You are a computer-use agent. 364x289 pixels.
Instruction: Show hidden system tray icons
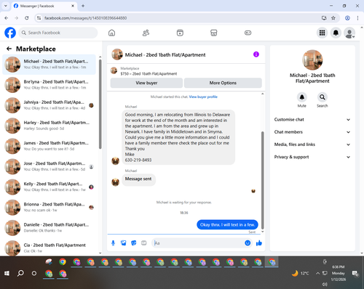pyautogui.click(x=317, y=273)
